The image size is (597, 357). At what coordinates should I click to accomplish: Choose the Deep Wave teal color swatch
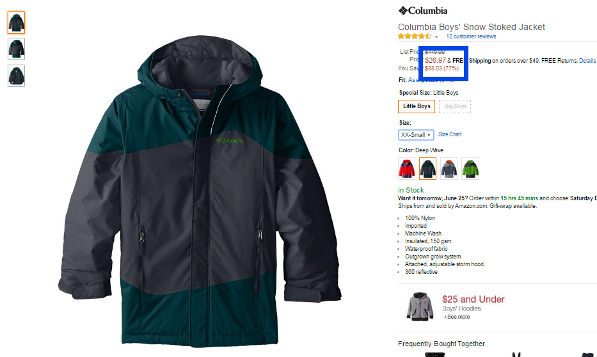tap(427, 169)
